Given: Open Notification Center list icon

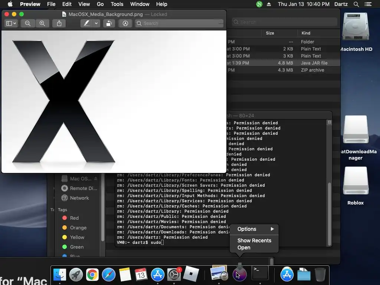Looking at the screenshot, I should pyautogui.click(x=368, y=4).
